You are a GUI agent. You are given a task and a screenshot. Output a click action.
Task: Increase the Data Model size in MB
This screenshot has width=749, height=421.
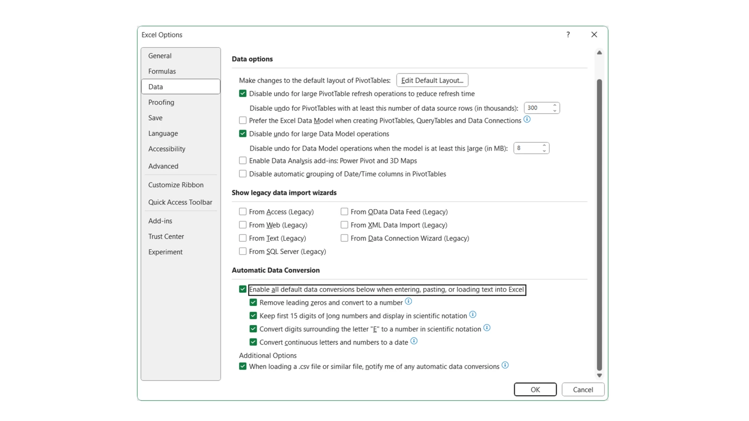544,145
